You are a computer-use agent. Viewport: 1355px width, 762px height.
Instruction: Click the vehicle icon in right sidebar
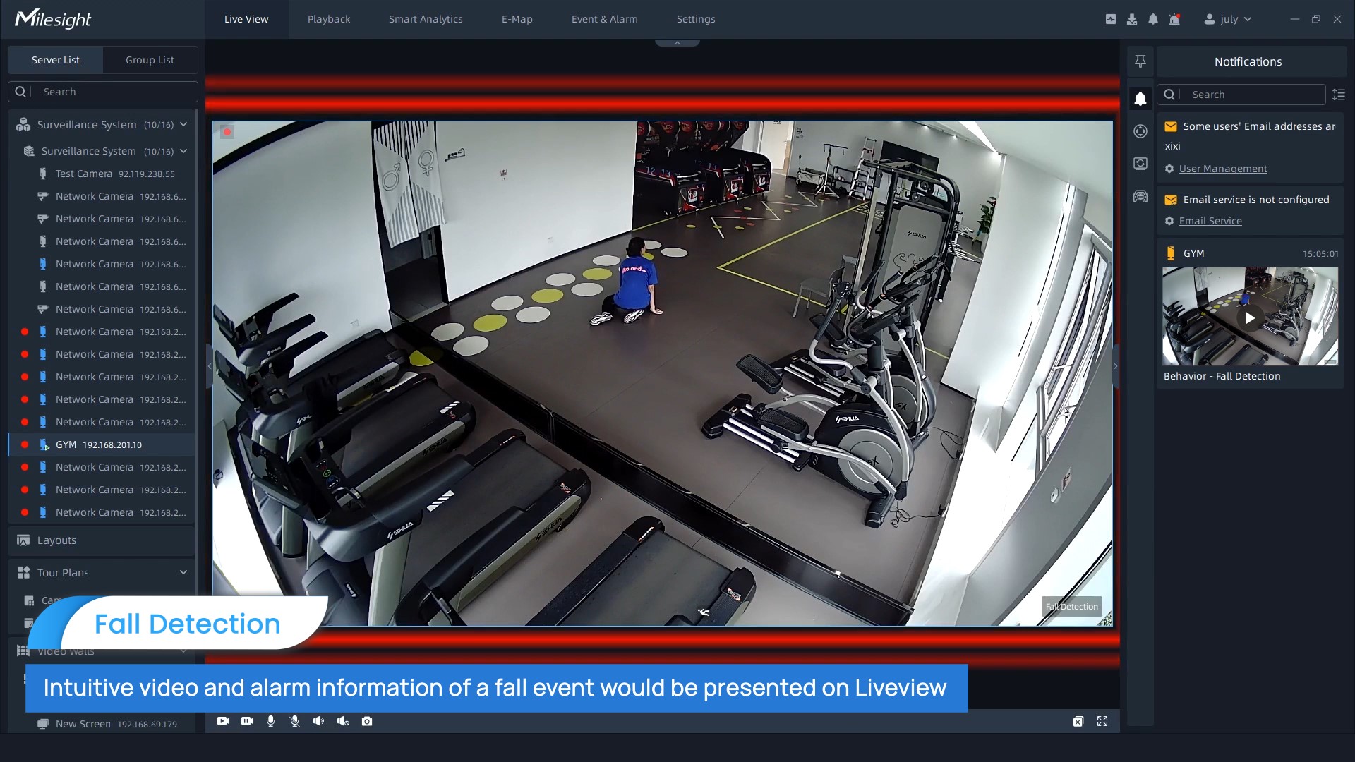tap(1140, 196)
